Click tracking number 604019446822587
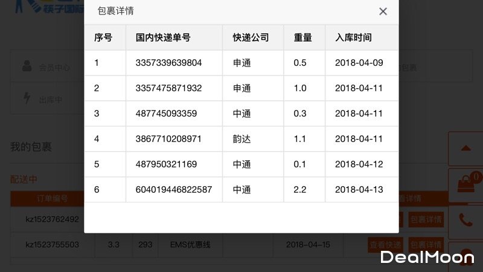Screen dimensions: 483x272 (x=173, y=190)
